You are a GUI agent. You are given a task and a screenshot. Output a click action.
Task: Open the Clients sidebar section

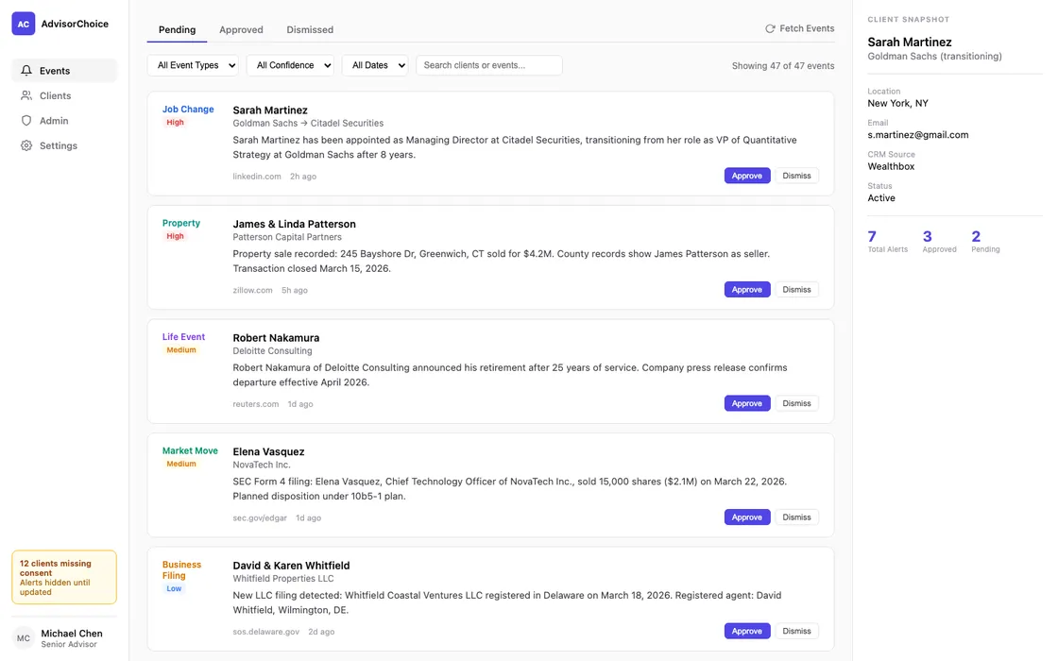tap(64, 95)
